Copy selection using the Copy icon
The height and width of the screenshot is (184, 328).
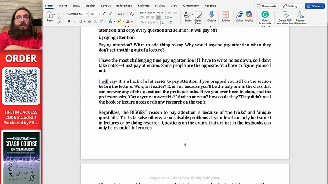(x=59, y=18)
